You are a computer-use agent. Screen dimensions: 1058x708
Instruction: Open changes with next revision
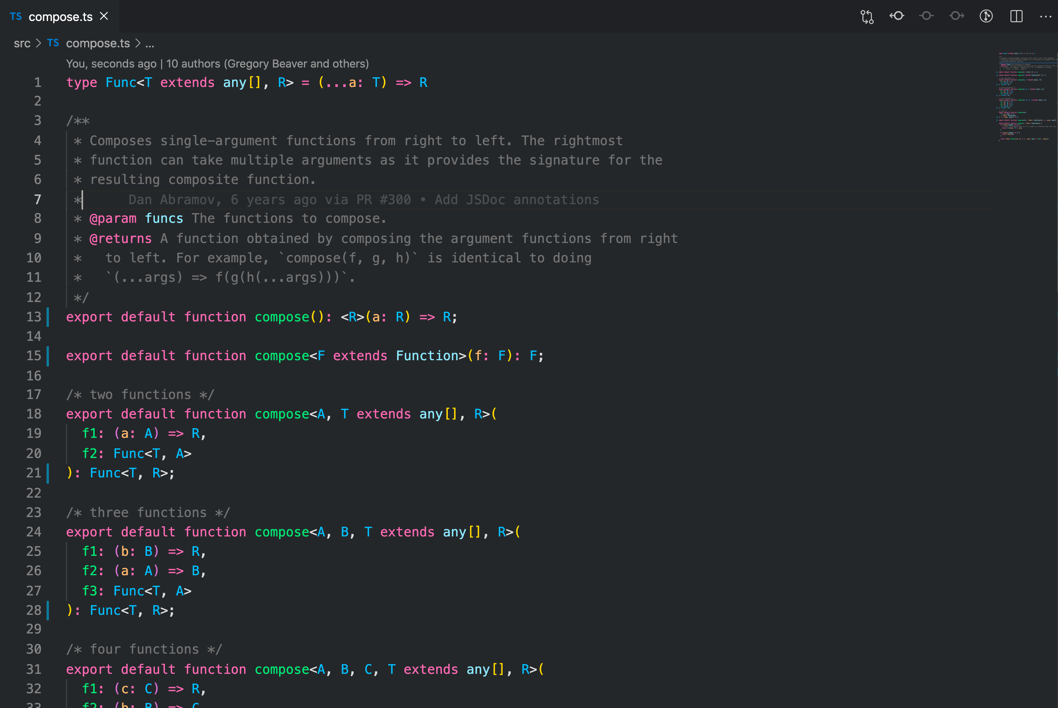coord(956,16)
